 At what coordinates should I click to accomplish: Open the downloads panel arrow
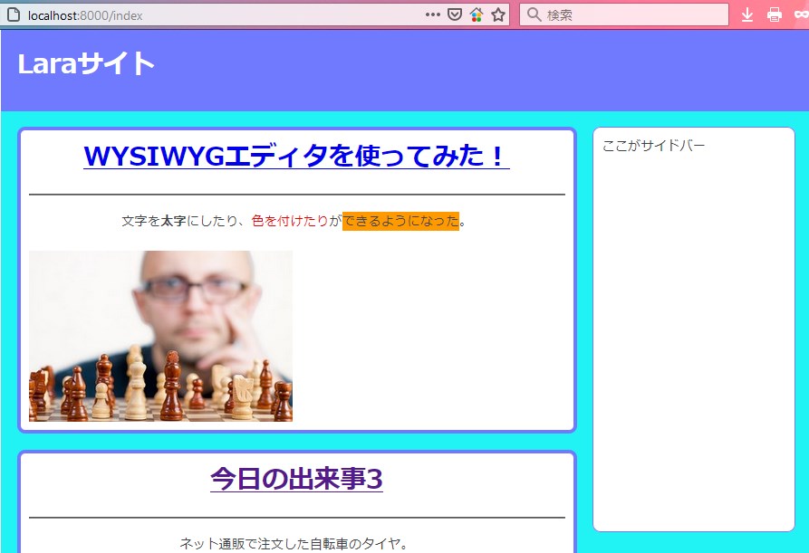pyautogui.click(x=747, y=14)
